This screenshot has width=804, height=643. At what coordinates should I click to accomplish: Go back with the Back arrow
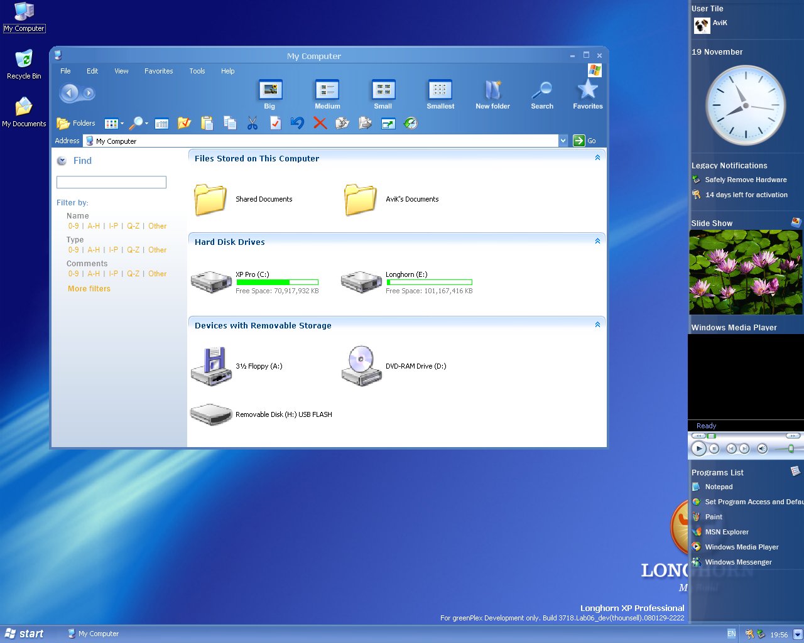(69, 93)
